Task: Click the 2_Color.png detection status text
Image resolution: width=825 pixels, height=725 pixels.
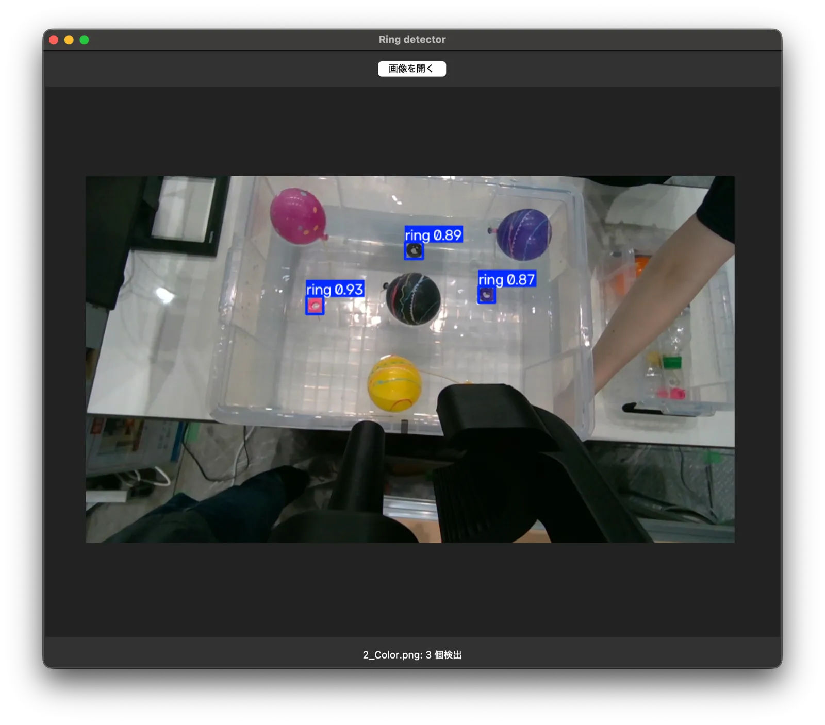Action: [x=412, y=655]
